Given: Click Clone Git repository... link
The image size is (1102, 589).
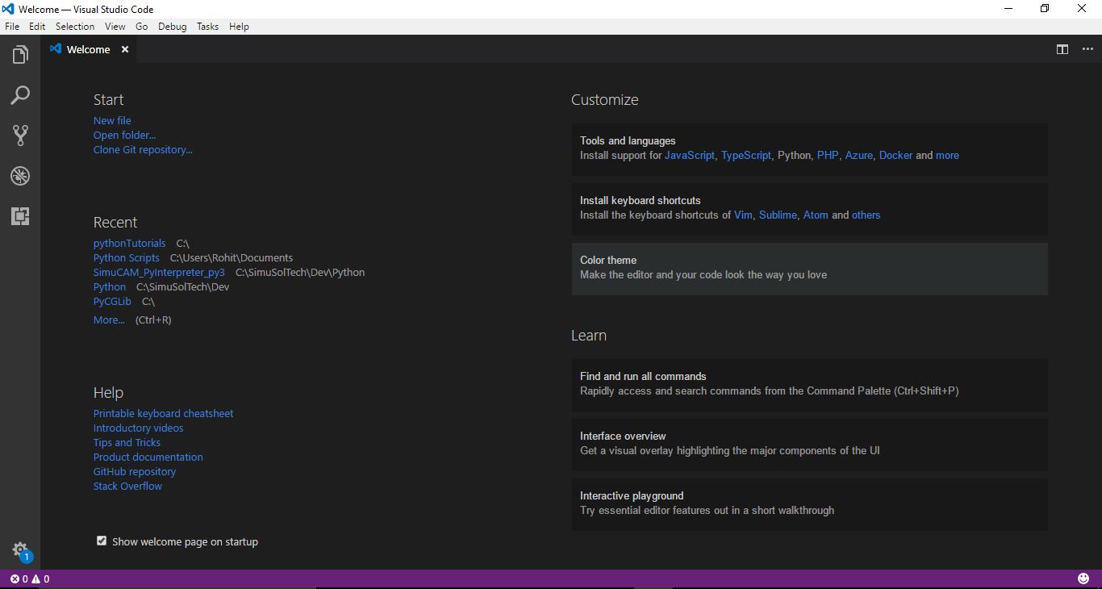Looking at the screenshot, I should tap(143, 149).
